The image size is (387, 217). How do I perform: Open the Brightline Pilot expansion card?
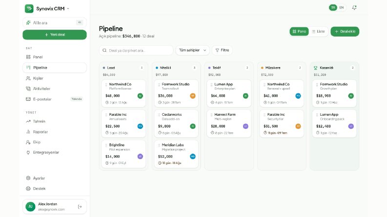(x=123, y=154)
